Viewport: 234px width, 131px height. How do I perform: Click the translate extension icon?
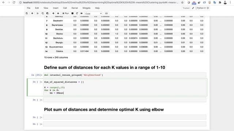tap(215, 3)
